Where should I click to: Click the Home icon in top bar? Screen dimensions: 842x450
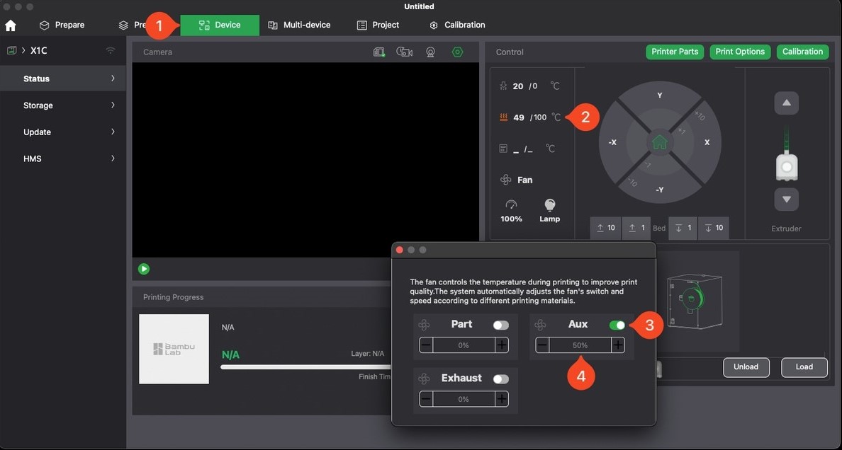point(11,25)
